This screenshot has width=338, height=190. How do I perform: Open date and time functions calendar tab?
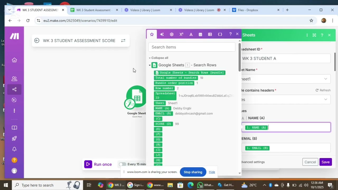(200, 34)
